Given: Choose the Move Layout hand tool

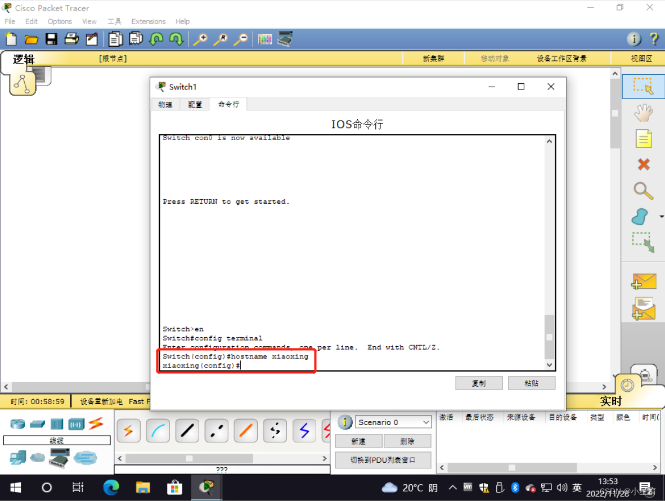Looking at the screenshot, I should click(644, 113).
